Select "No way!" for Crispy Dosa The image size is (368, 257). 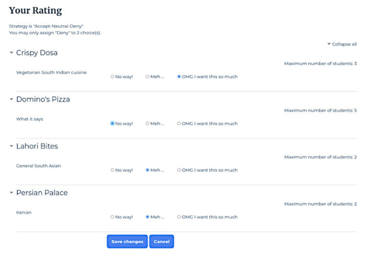[112, 77]
